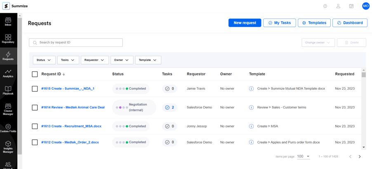This screenshot has height=169, width=372.
Task: Open the Inbox sidebar icon
Action: click(x=8, y=21)
